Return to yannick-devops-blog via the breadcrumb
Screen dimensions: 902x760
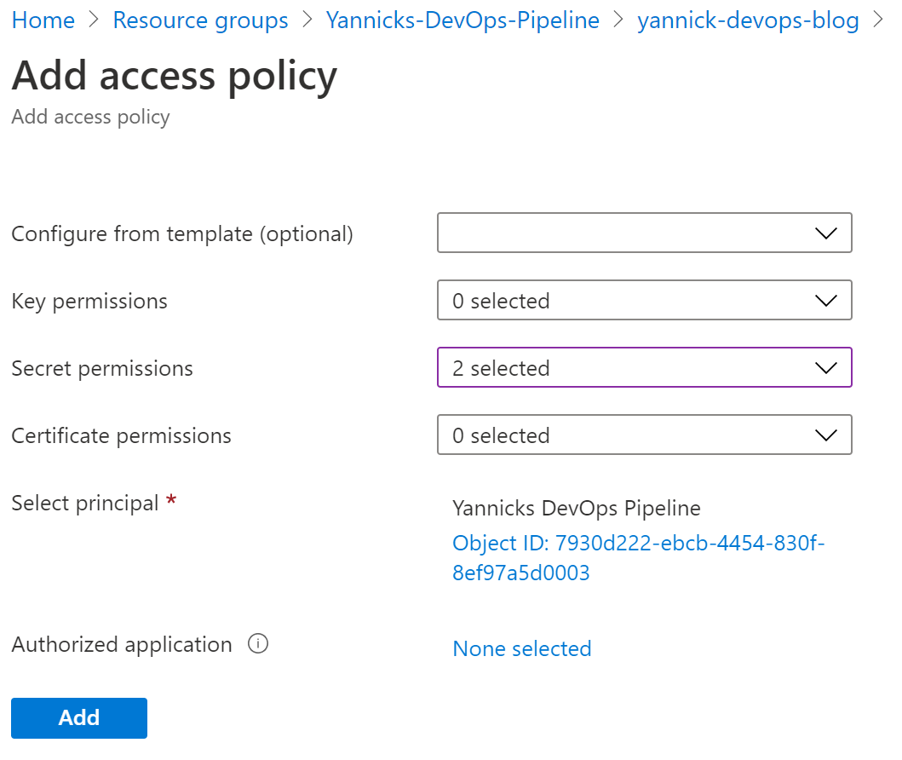click(x=748, y=20)
